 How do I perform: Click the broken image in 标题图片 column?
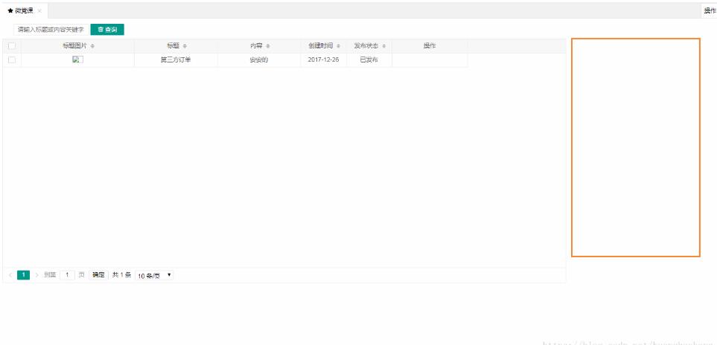click(x=77, y=59)
